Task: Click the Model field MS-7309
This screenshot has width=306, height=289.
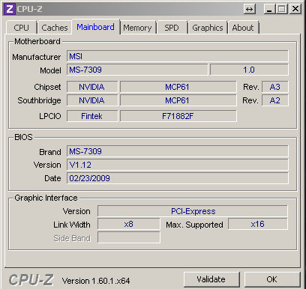Action: click(137, 70)
